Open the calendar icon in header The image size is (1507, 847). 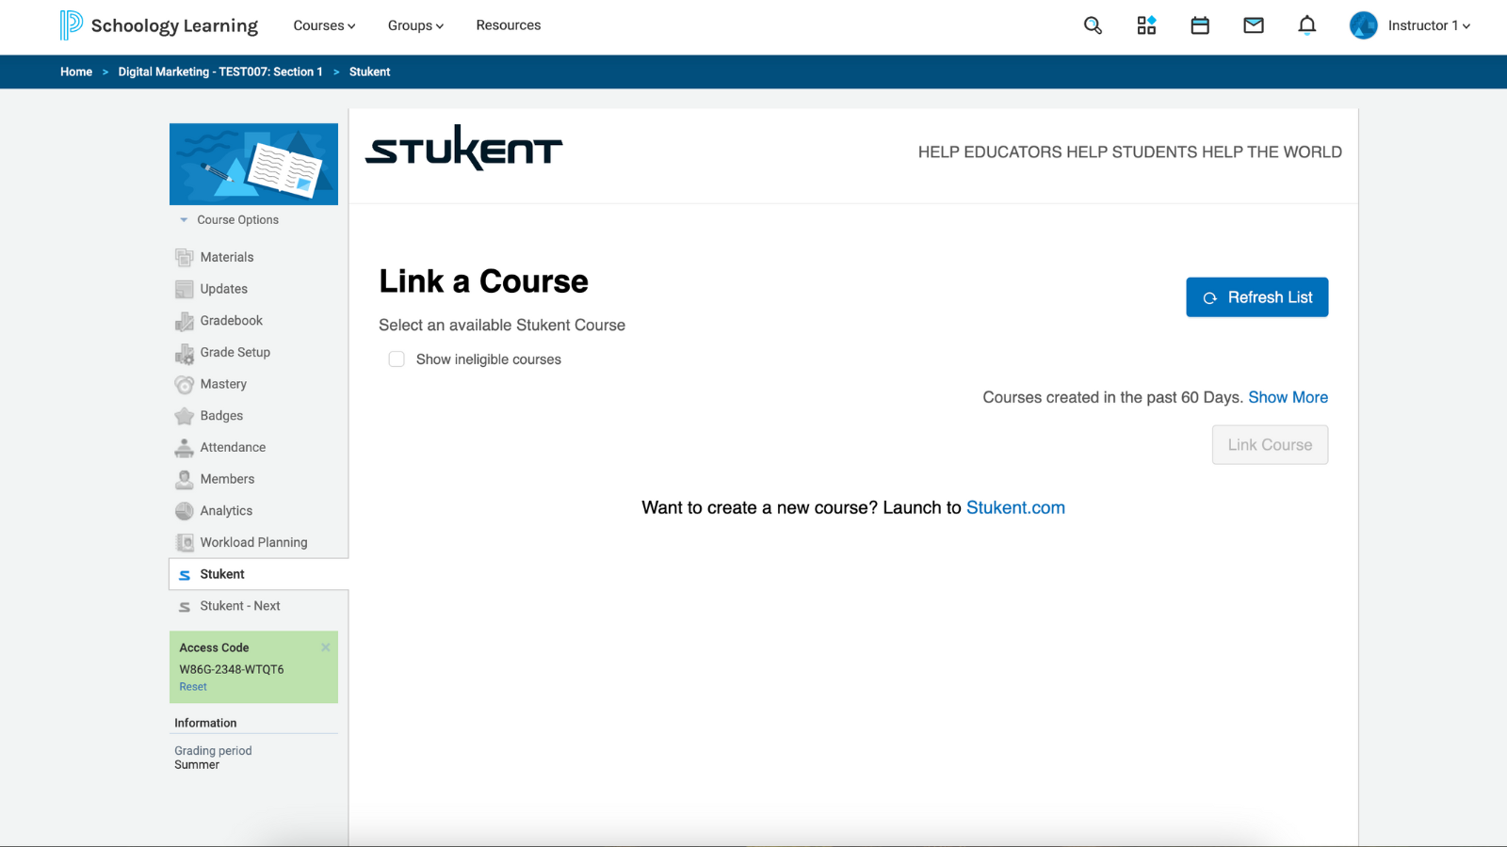pyautogui.click(x=1200, y=25)
